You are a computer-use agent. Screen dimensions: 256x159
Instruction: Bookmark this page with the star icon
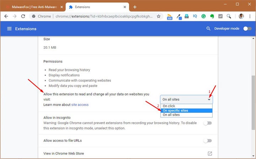tap(159, 16)
